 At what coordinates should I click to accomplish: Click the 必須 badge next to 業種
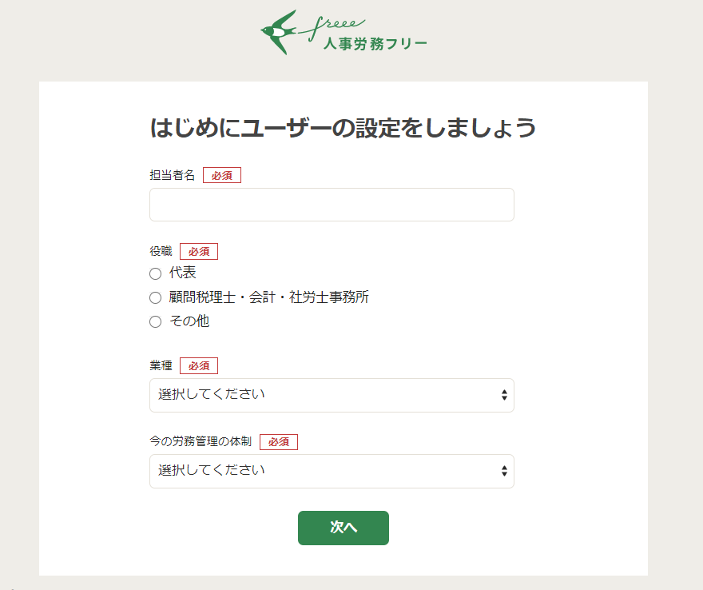pos(197,365)
